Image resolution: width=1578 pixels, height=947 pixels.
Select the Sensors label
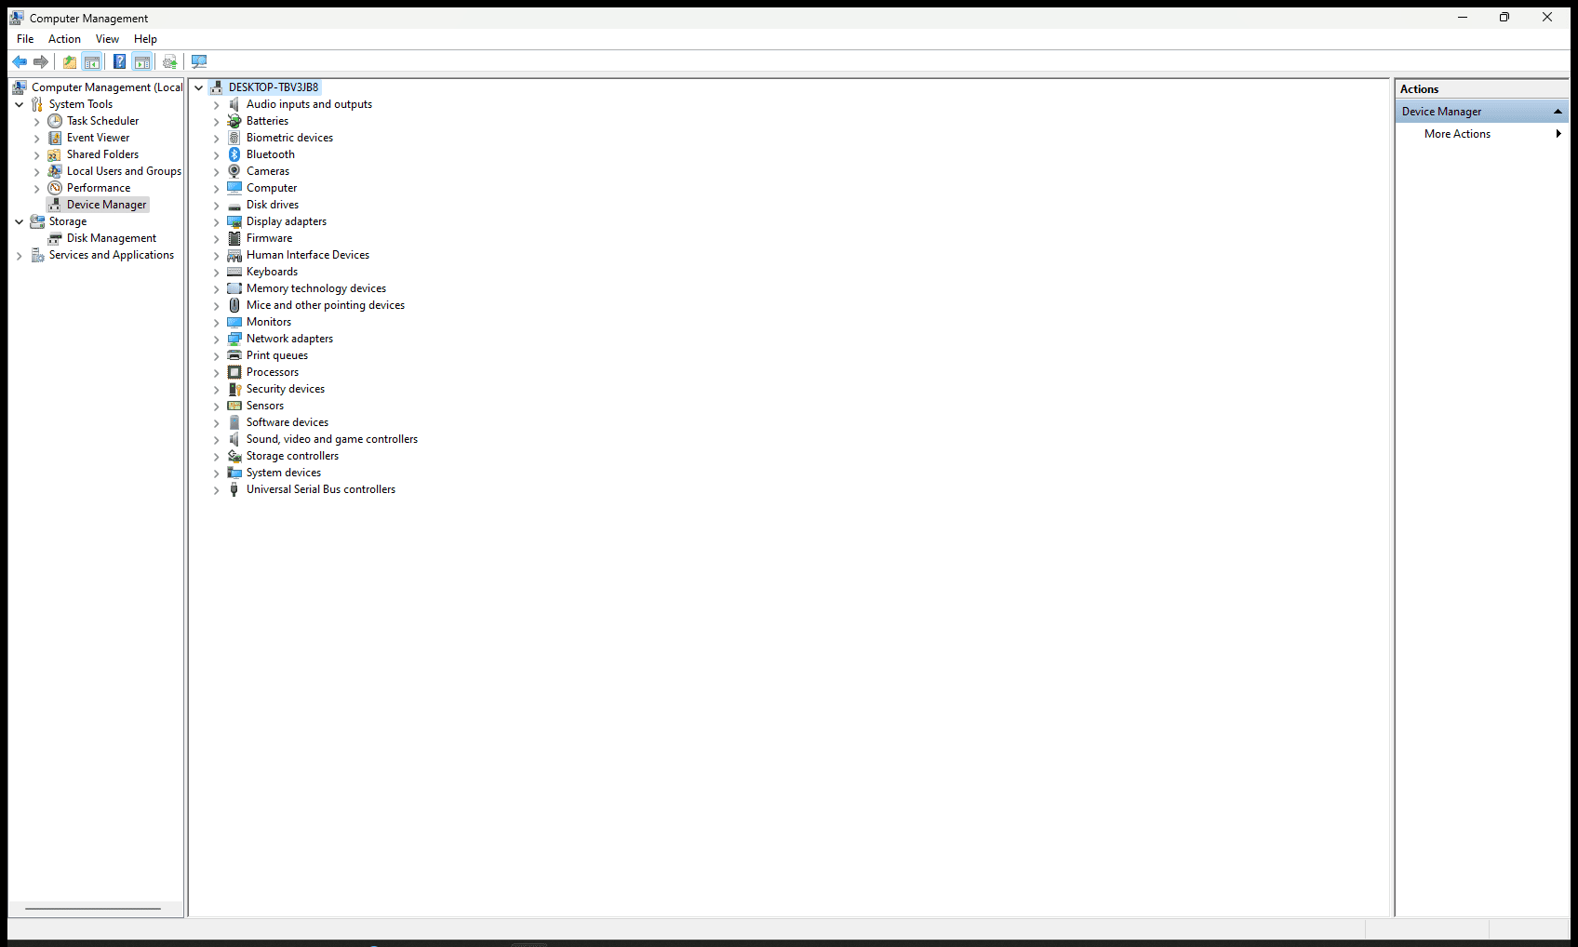pos(265,406)
